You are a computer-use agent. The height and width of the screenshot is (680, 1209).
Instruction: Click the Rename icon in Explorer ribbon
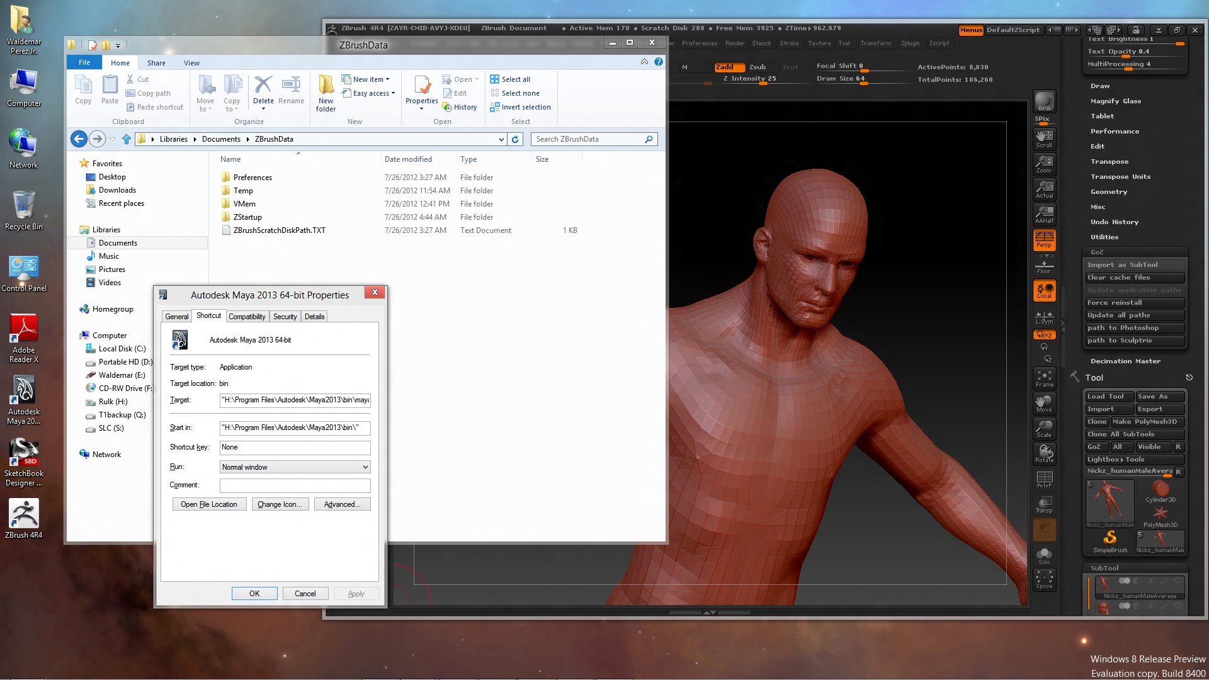click(291, 90)
